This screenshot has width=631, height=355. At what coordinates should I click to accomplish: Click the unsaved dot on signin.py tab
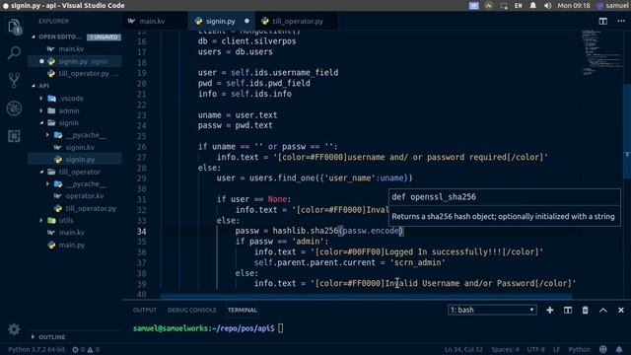pos(246,21)
